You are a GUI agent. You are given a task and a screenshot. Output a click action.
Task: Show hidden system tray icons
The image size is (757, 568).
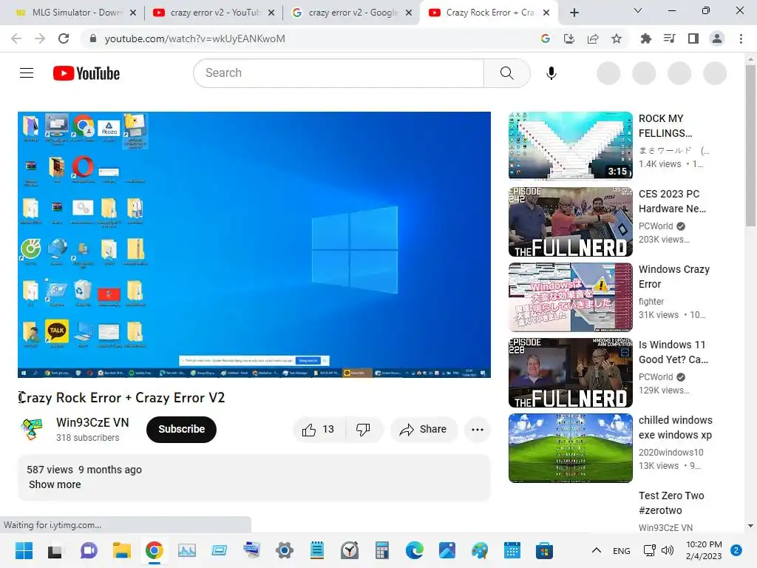[x=597, y=550]
